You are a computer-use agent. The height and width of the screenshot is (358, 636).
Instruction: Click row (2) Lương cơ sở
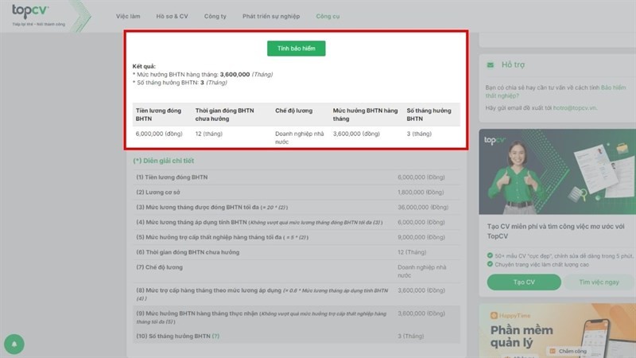tap(296, 193)
